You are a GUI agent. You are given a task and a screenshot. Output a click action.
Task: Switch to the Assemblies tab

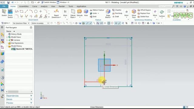[24, 6]
